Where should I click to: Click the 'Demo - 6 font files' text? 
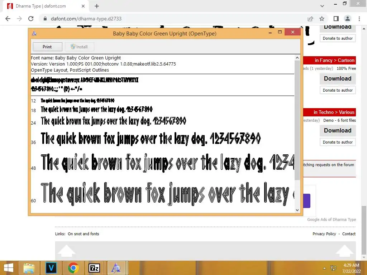[339, 120]
